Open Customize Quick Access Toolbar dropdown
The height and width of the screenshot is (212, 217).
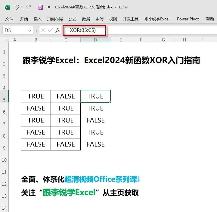pos(49,7)
